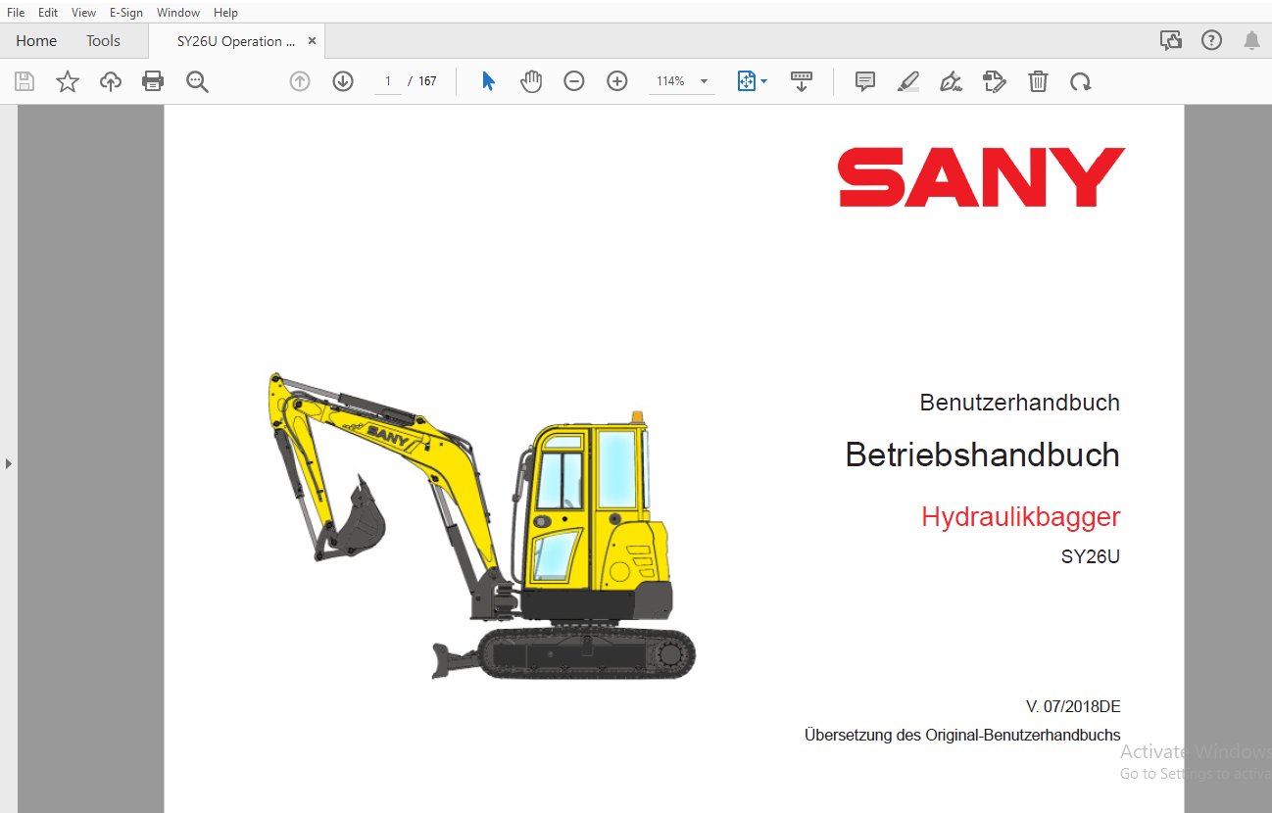
Task: Click the red Hydraulikbagger text
Action: pyautogui.click(x=1020, y=517)
